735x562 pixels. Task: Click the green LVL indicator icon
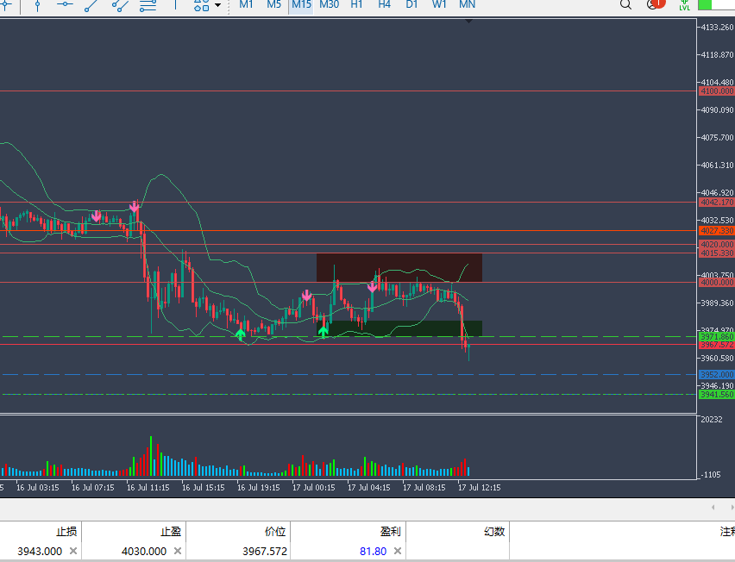tap(685, 5)
